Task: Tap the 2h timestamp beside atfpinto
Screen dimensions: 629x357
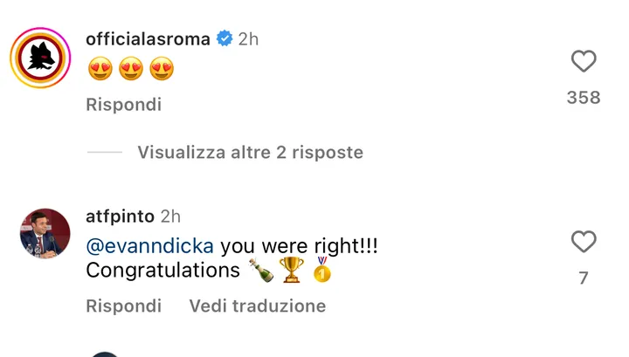Action: 170,216
